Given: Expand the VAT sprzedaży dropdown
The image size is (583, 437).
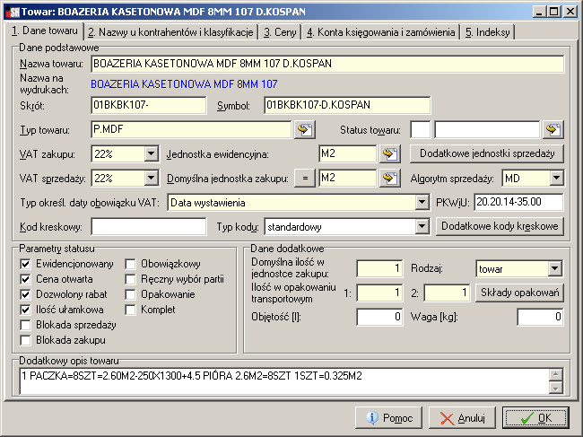Looking at the screenshot, I should 151,179.
